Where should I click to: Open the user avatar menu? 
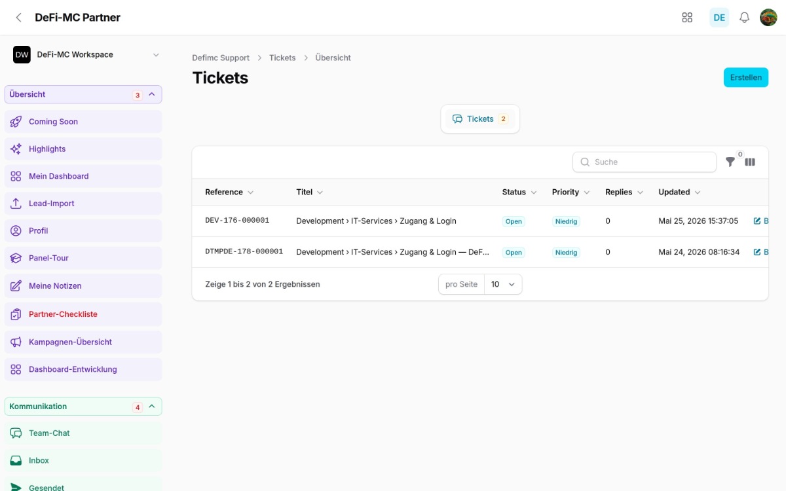768,18
